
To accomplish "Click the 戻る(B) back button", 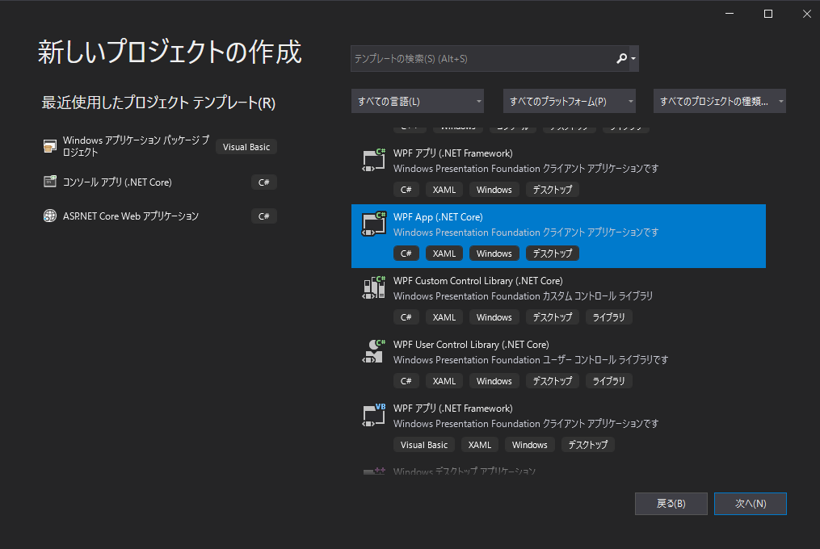I will [671, 504].
